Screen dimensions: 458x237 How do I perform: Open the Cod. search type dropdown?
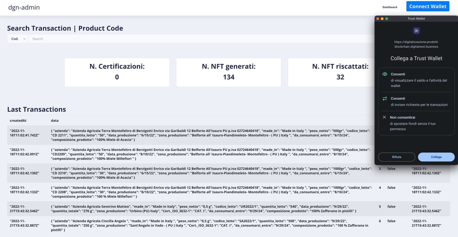[x=18, y=39]
